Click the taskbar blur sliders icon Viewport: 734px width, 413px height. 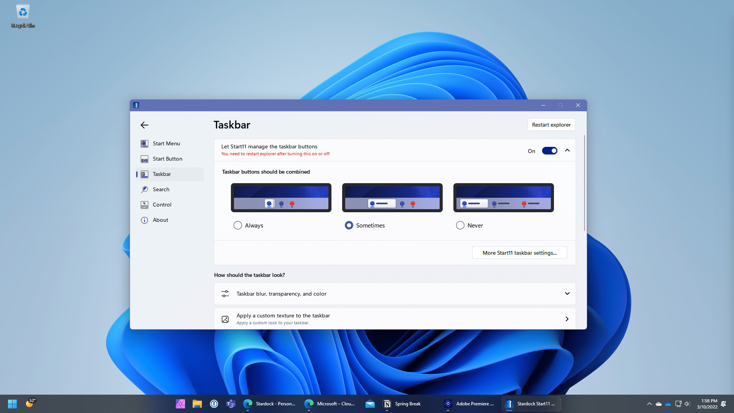(x=225, y=293)
